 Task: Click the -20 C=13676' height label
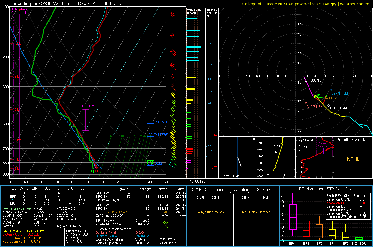point(158,135)
